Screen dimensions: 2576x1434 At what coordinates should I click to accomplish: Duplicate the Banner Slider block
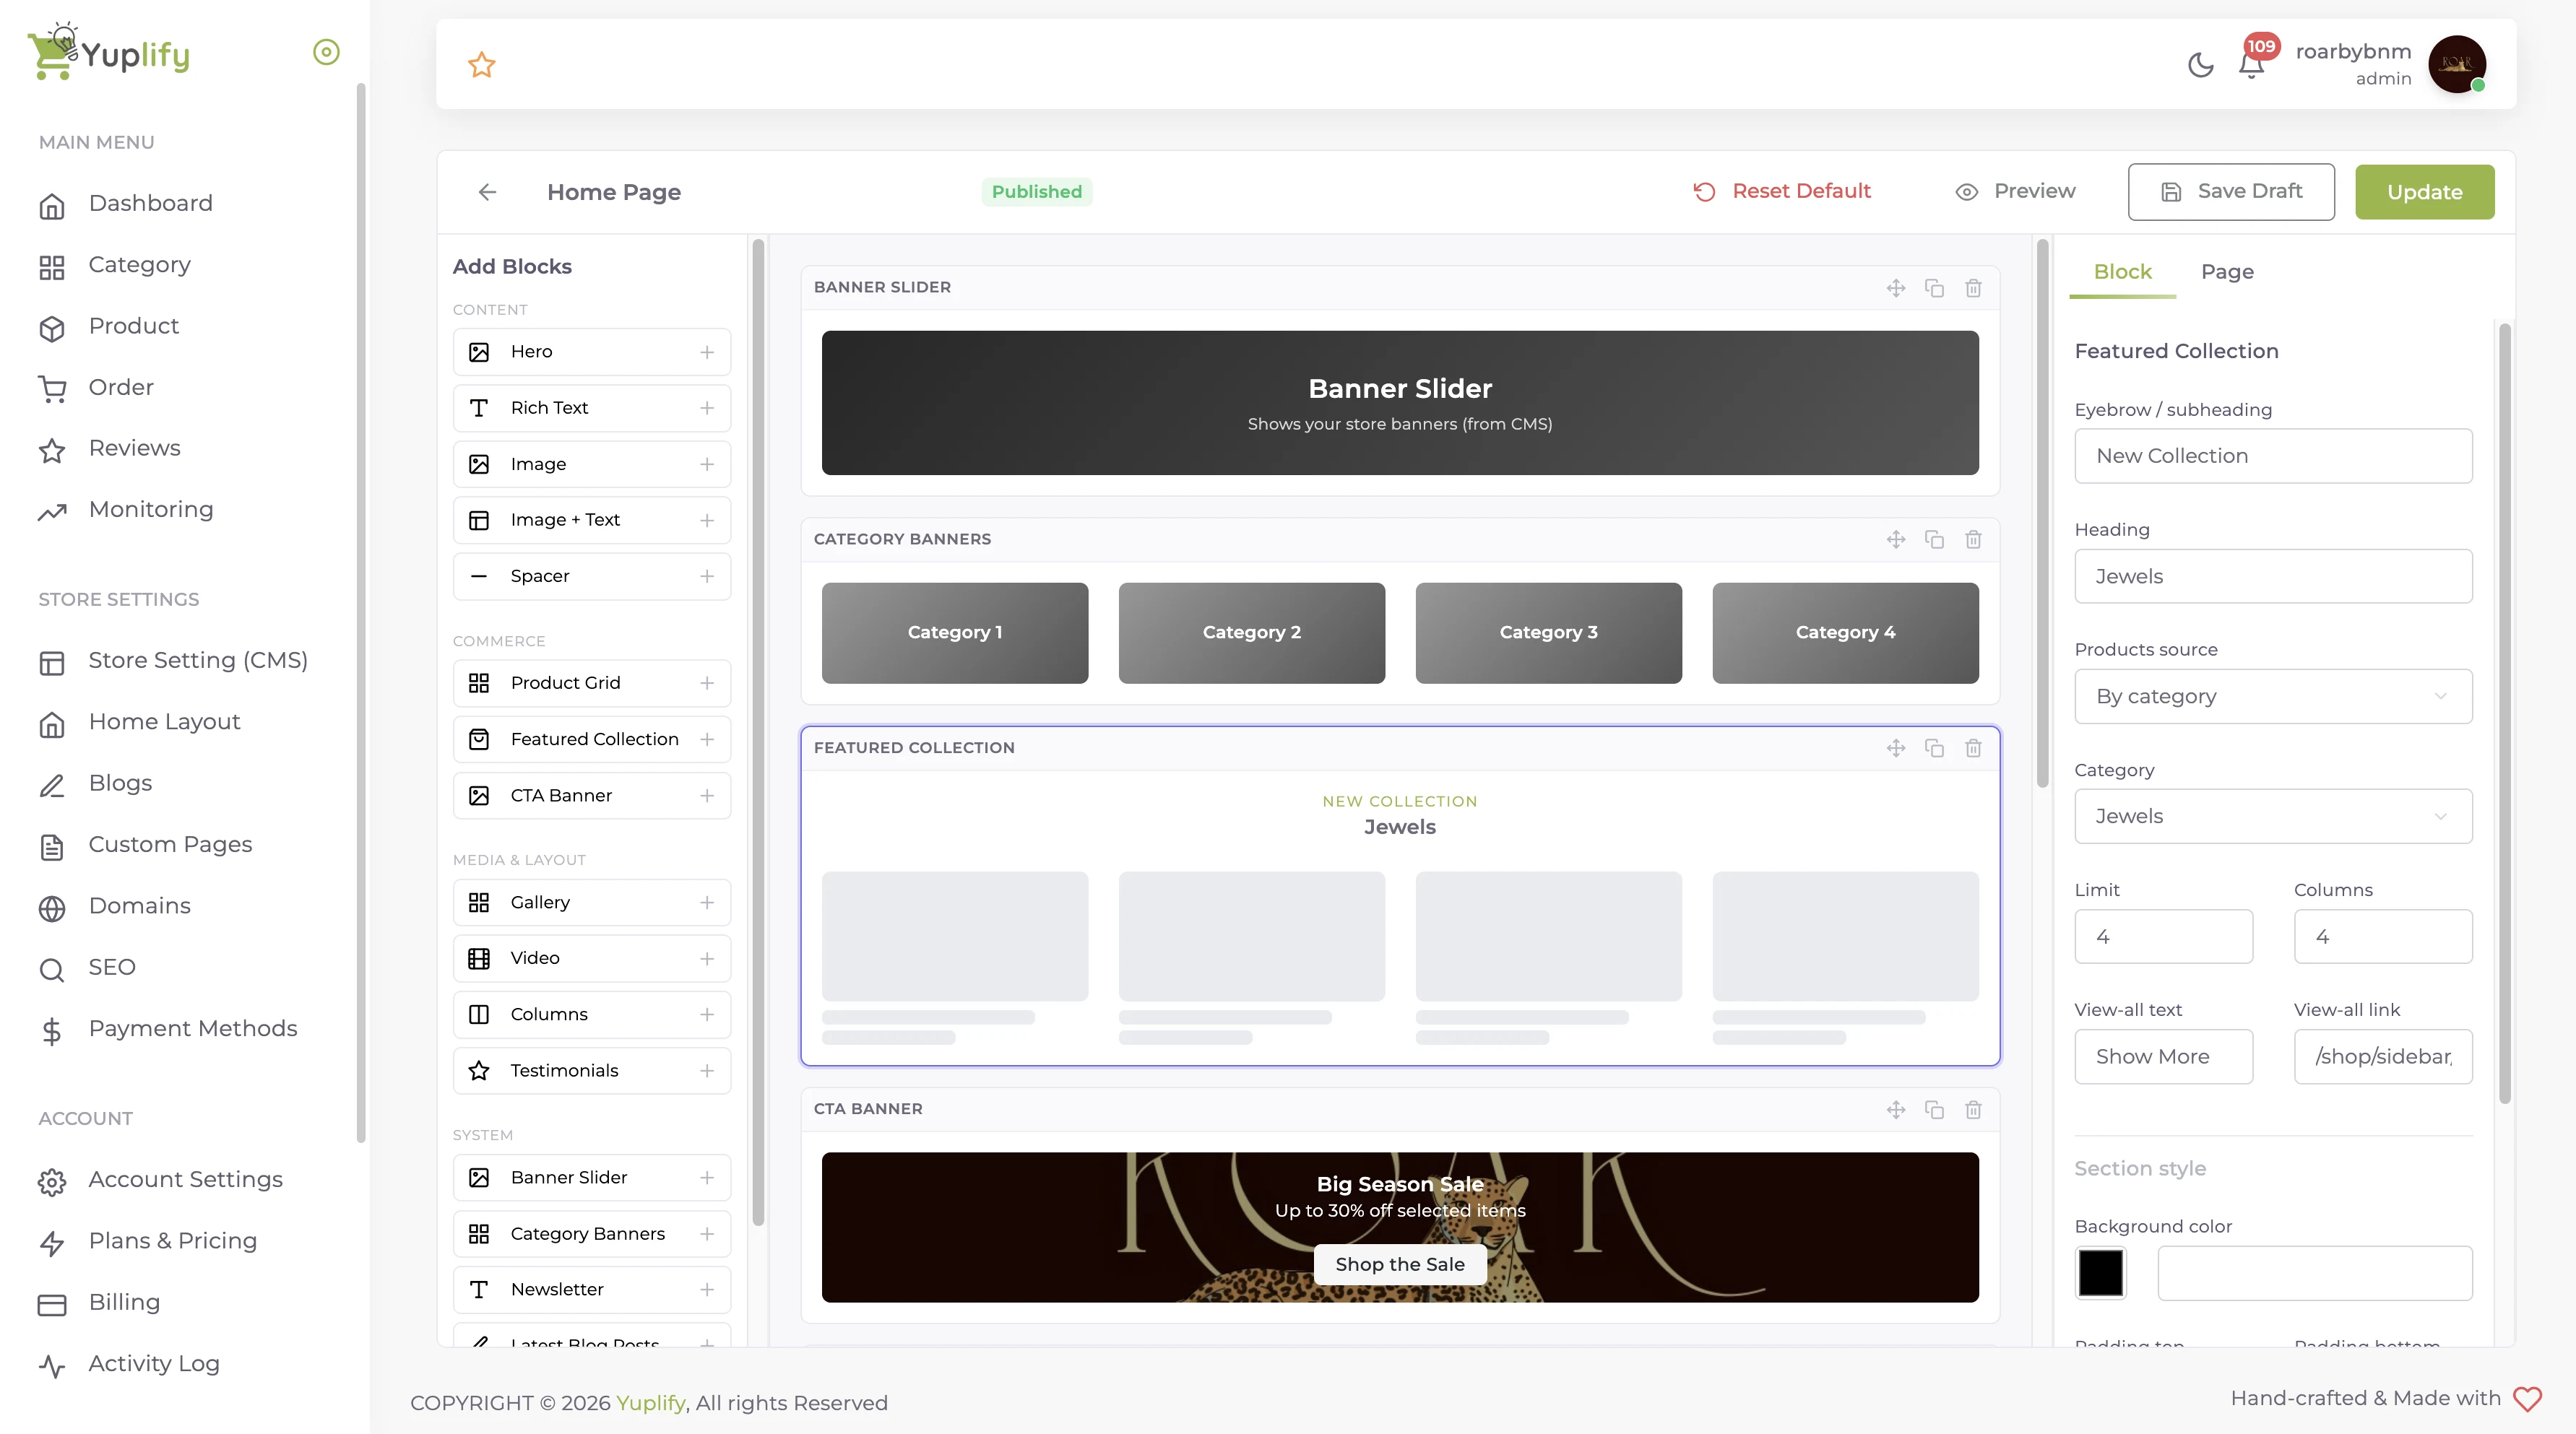point(1934,288)
